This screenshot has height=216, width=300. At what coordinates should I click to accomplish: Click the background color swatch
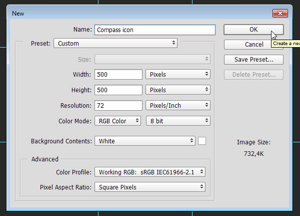(x=202, y=141)
